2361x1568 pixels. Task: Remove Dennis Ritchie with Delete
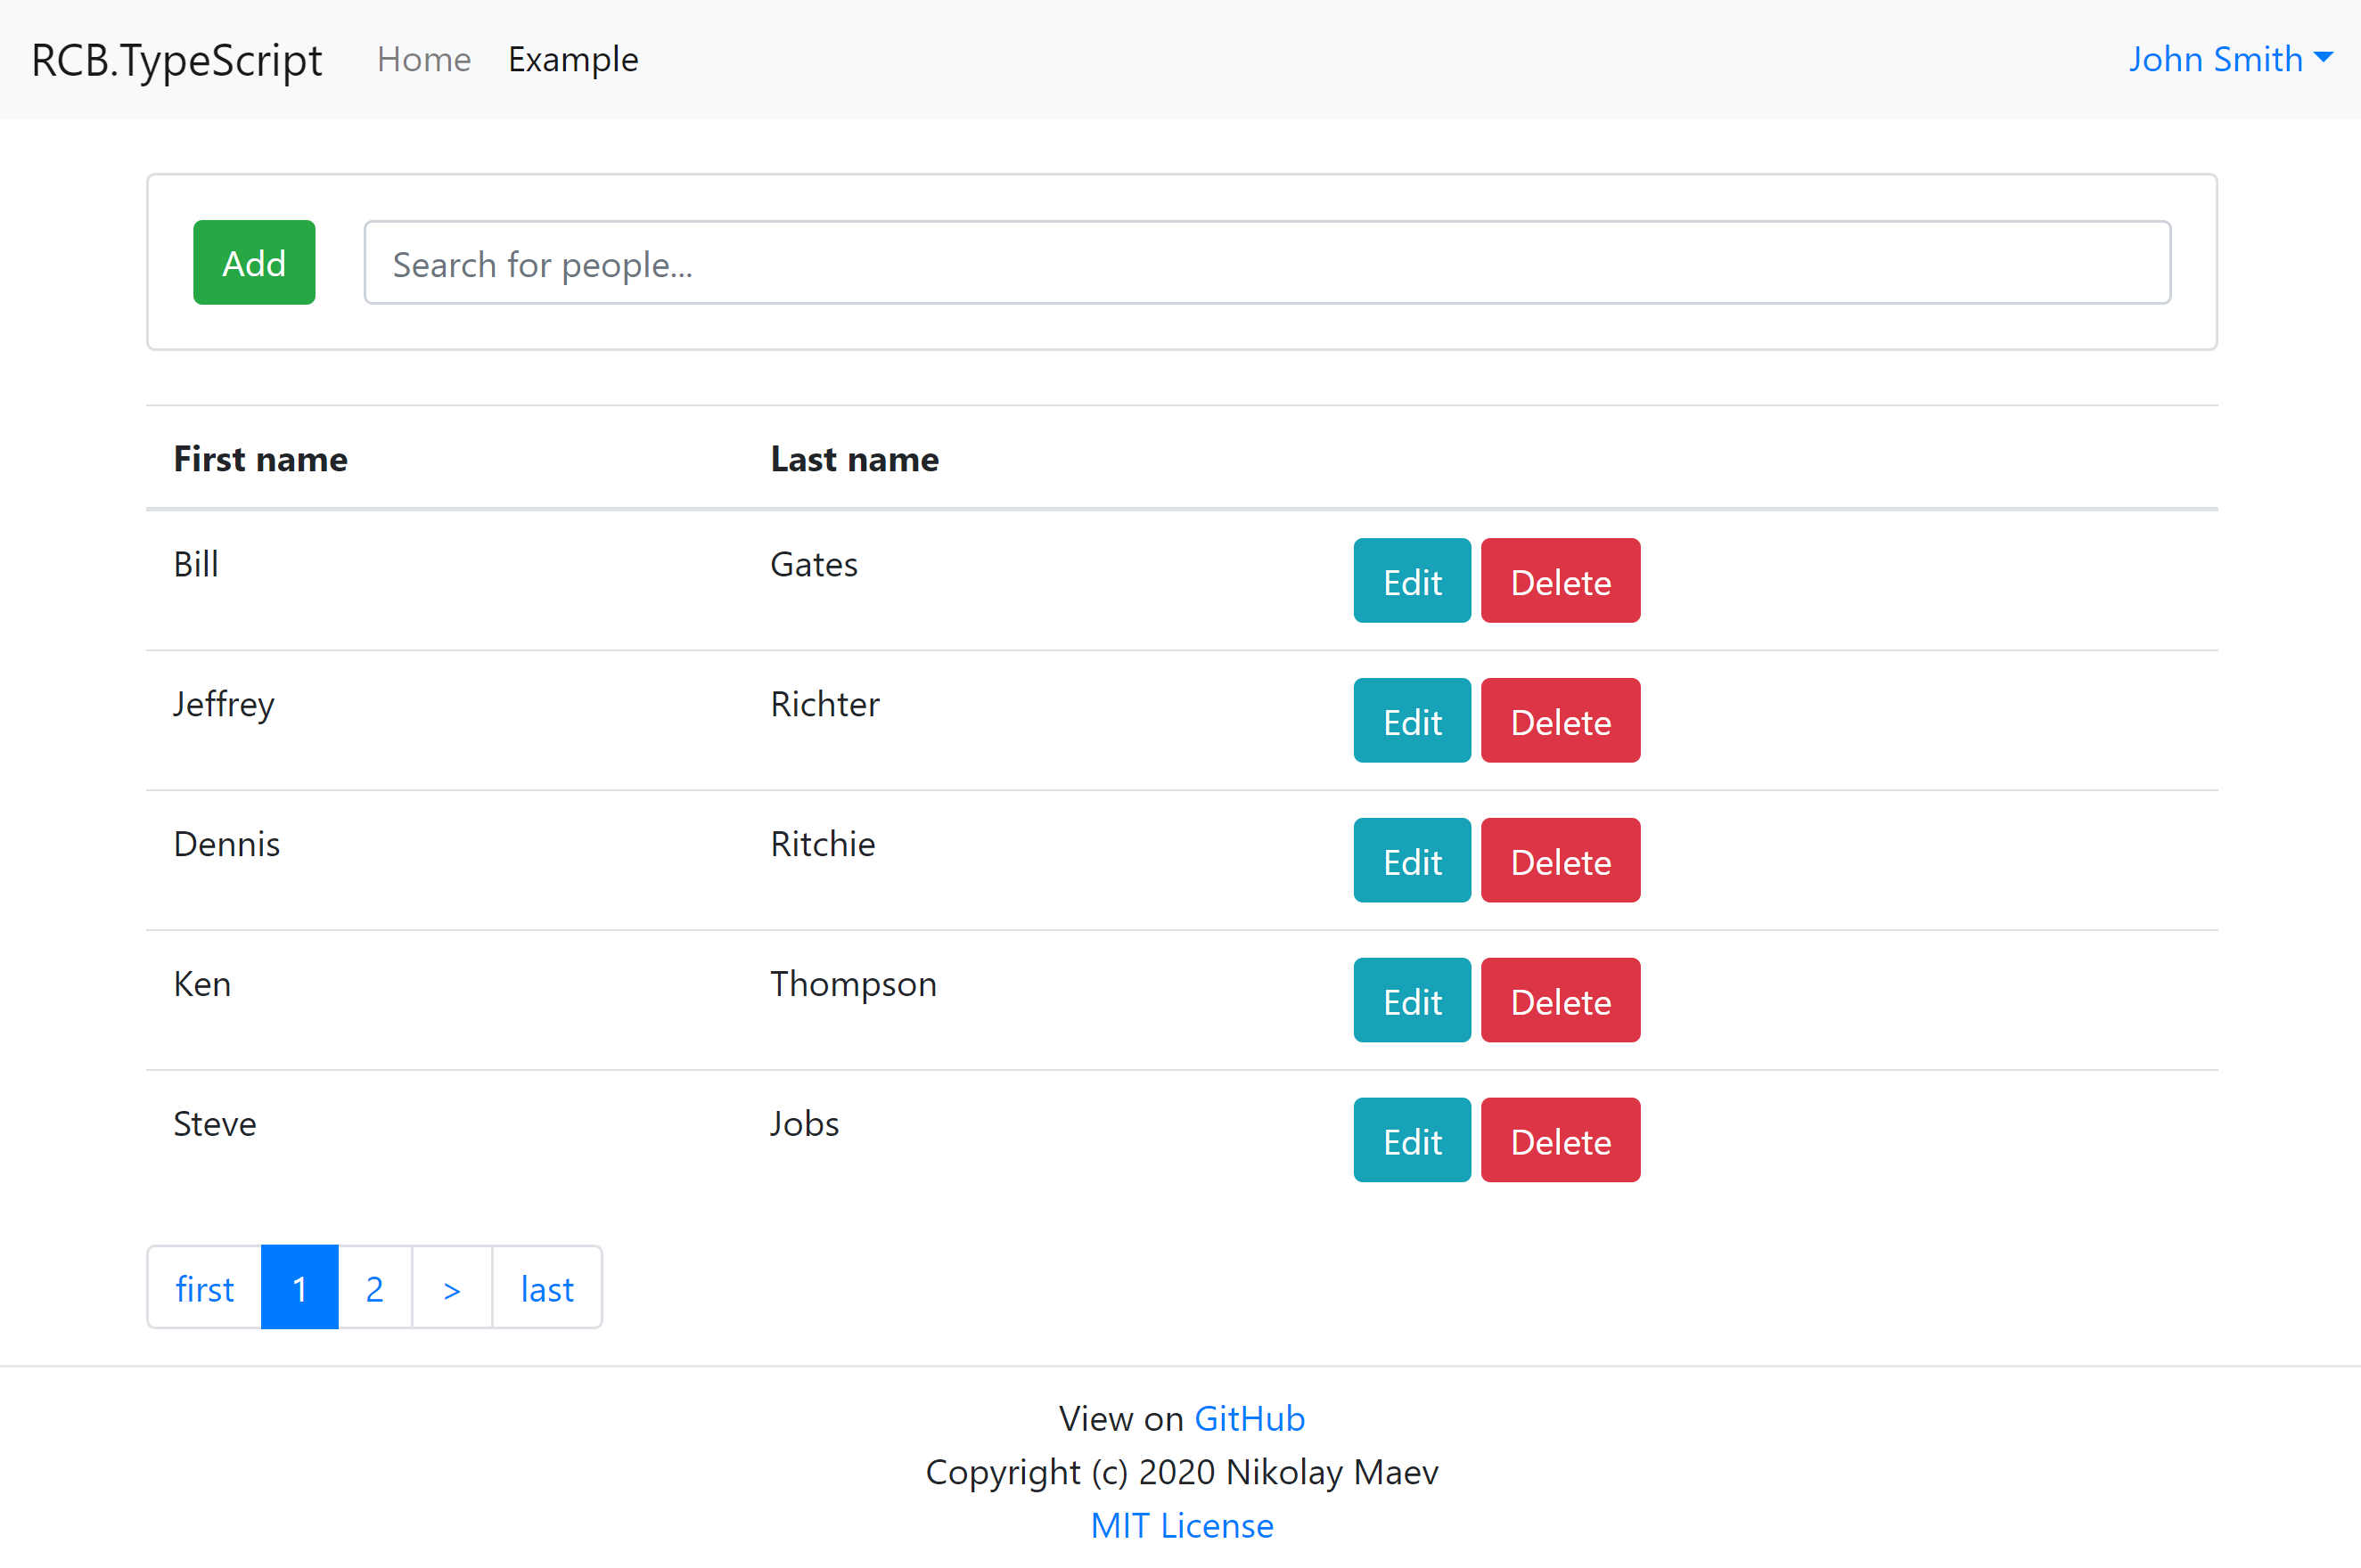(x=1559, y=861)
